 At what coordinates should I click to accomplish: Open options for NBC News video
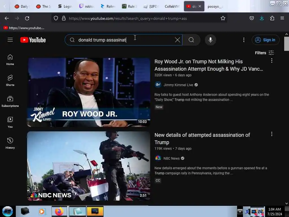[x=272, y=134]
